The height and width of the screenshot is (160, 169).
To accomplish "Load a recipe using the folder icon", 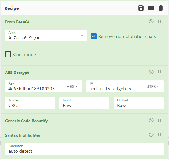I will click(151, 8).
